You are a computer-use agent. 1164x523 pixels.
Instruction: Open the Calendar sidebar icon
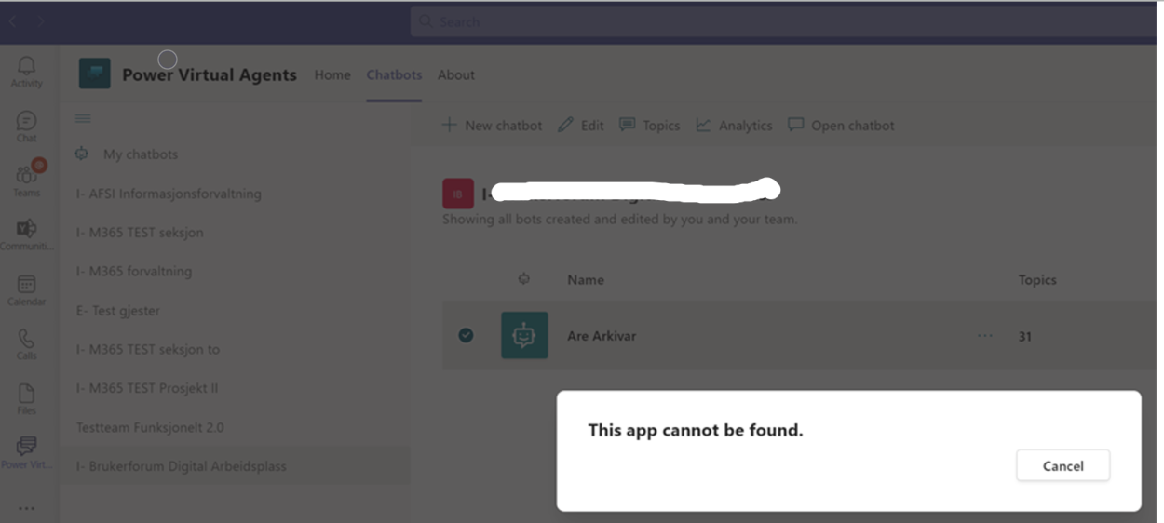(26, 289)
